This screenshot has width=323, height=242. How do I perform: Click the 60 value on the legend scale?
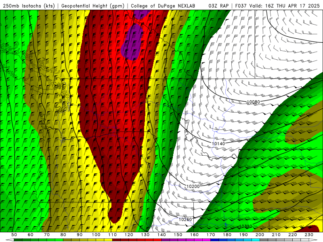[31, 235]
